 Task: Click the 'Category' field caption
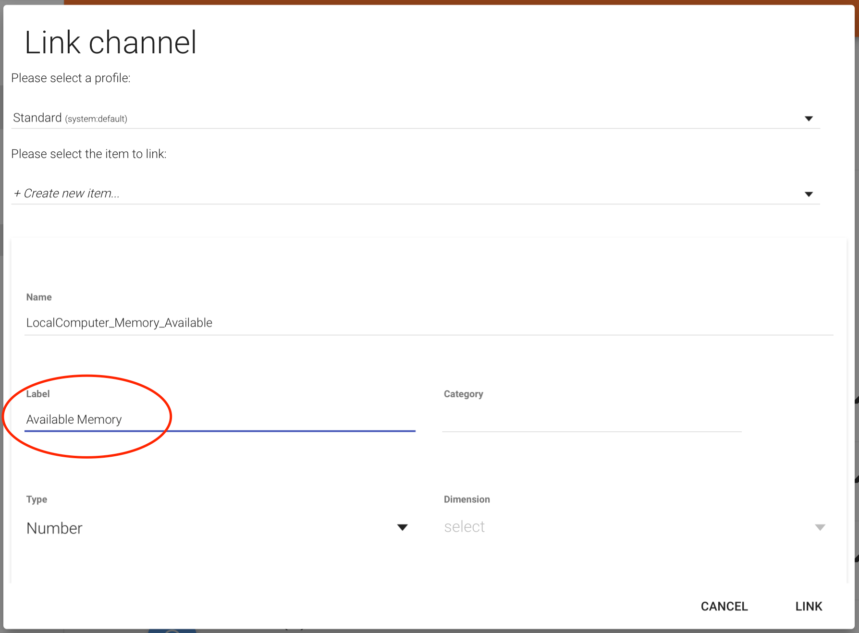(x=463, y=394)
